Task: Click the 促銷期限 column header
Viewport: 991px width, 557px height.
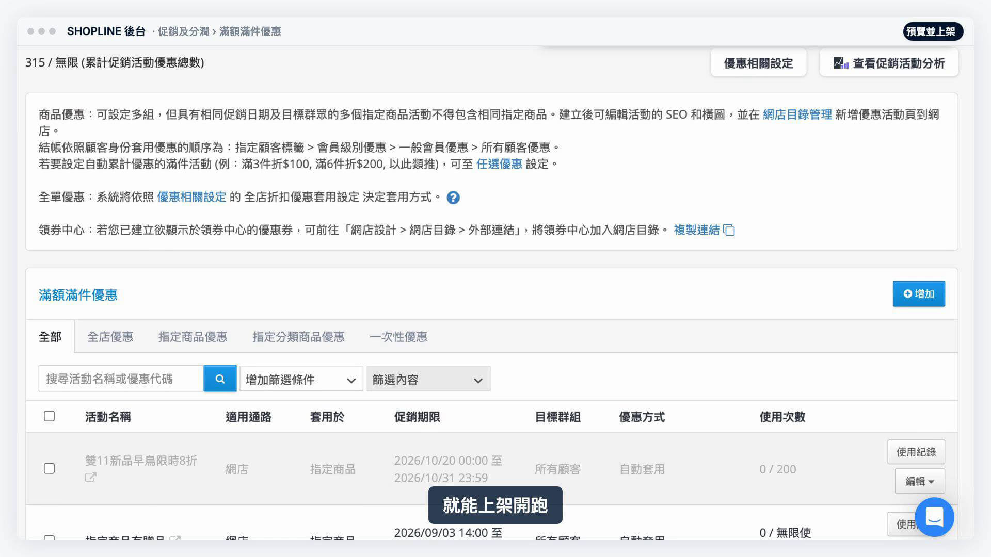Action: pos(417,417)
